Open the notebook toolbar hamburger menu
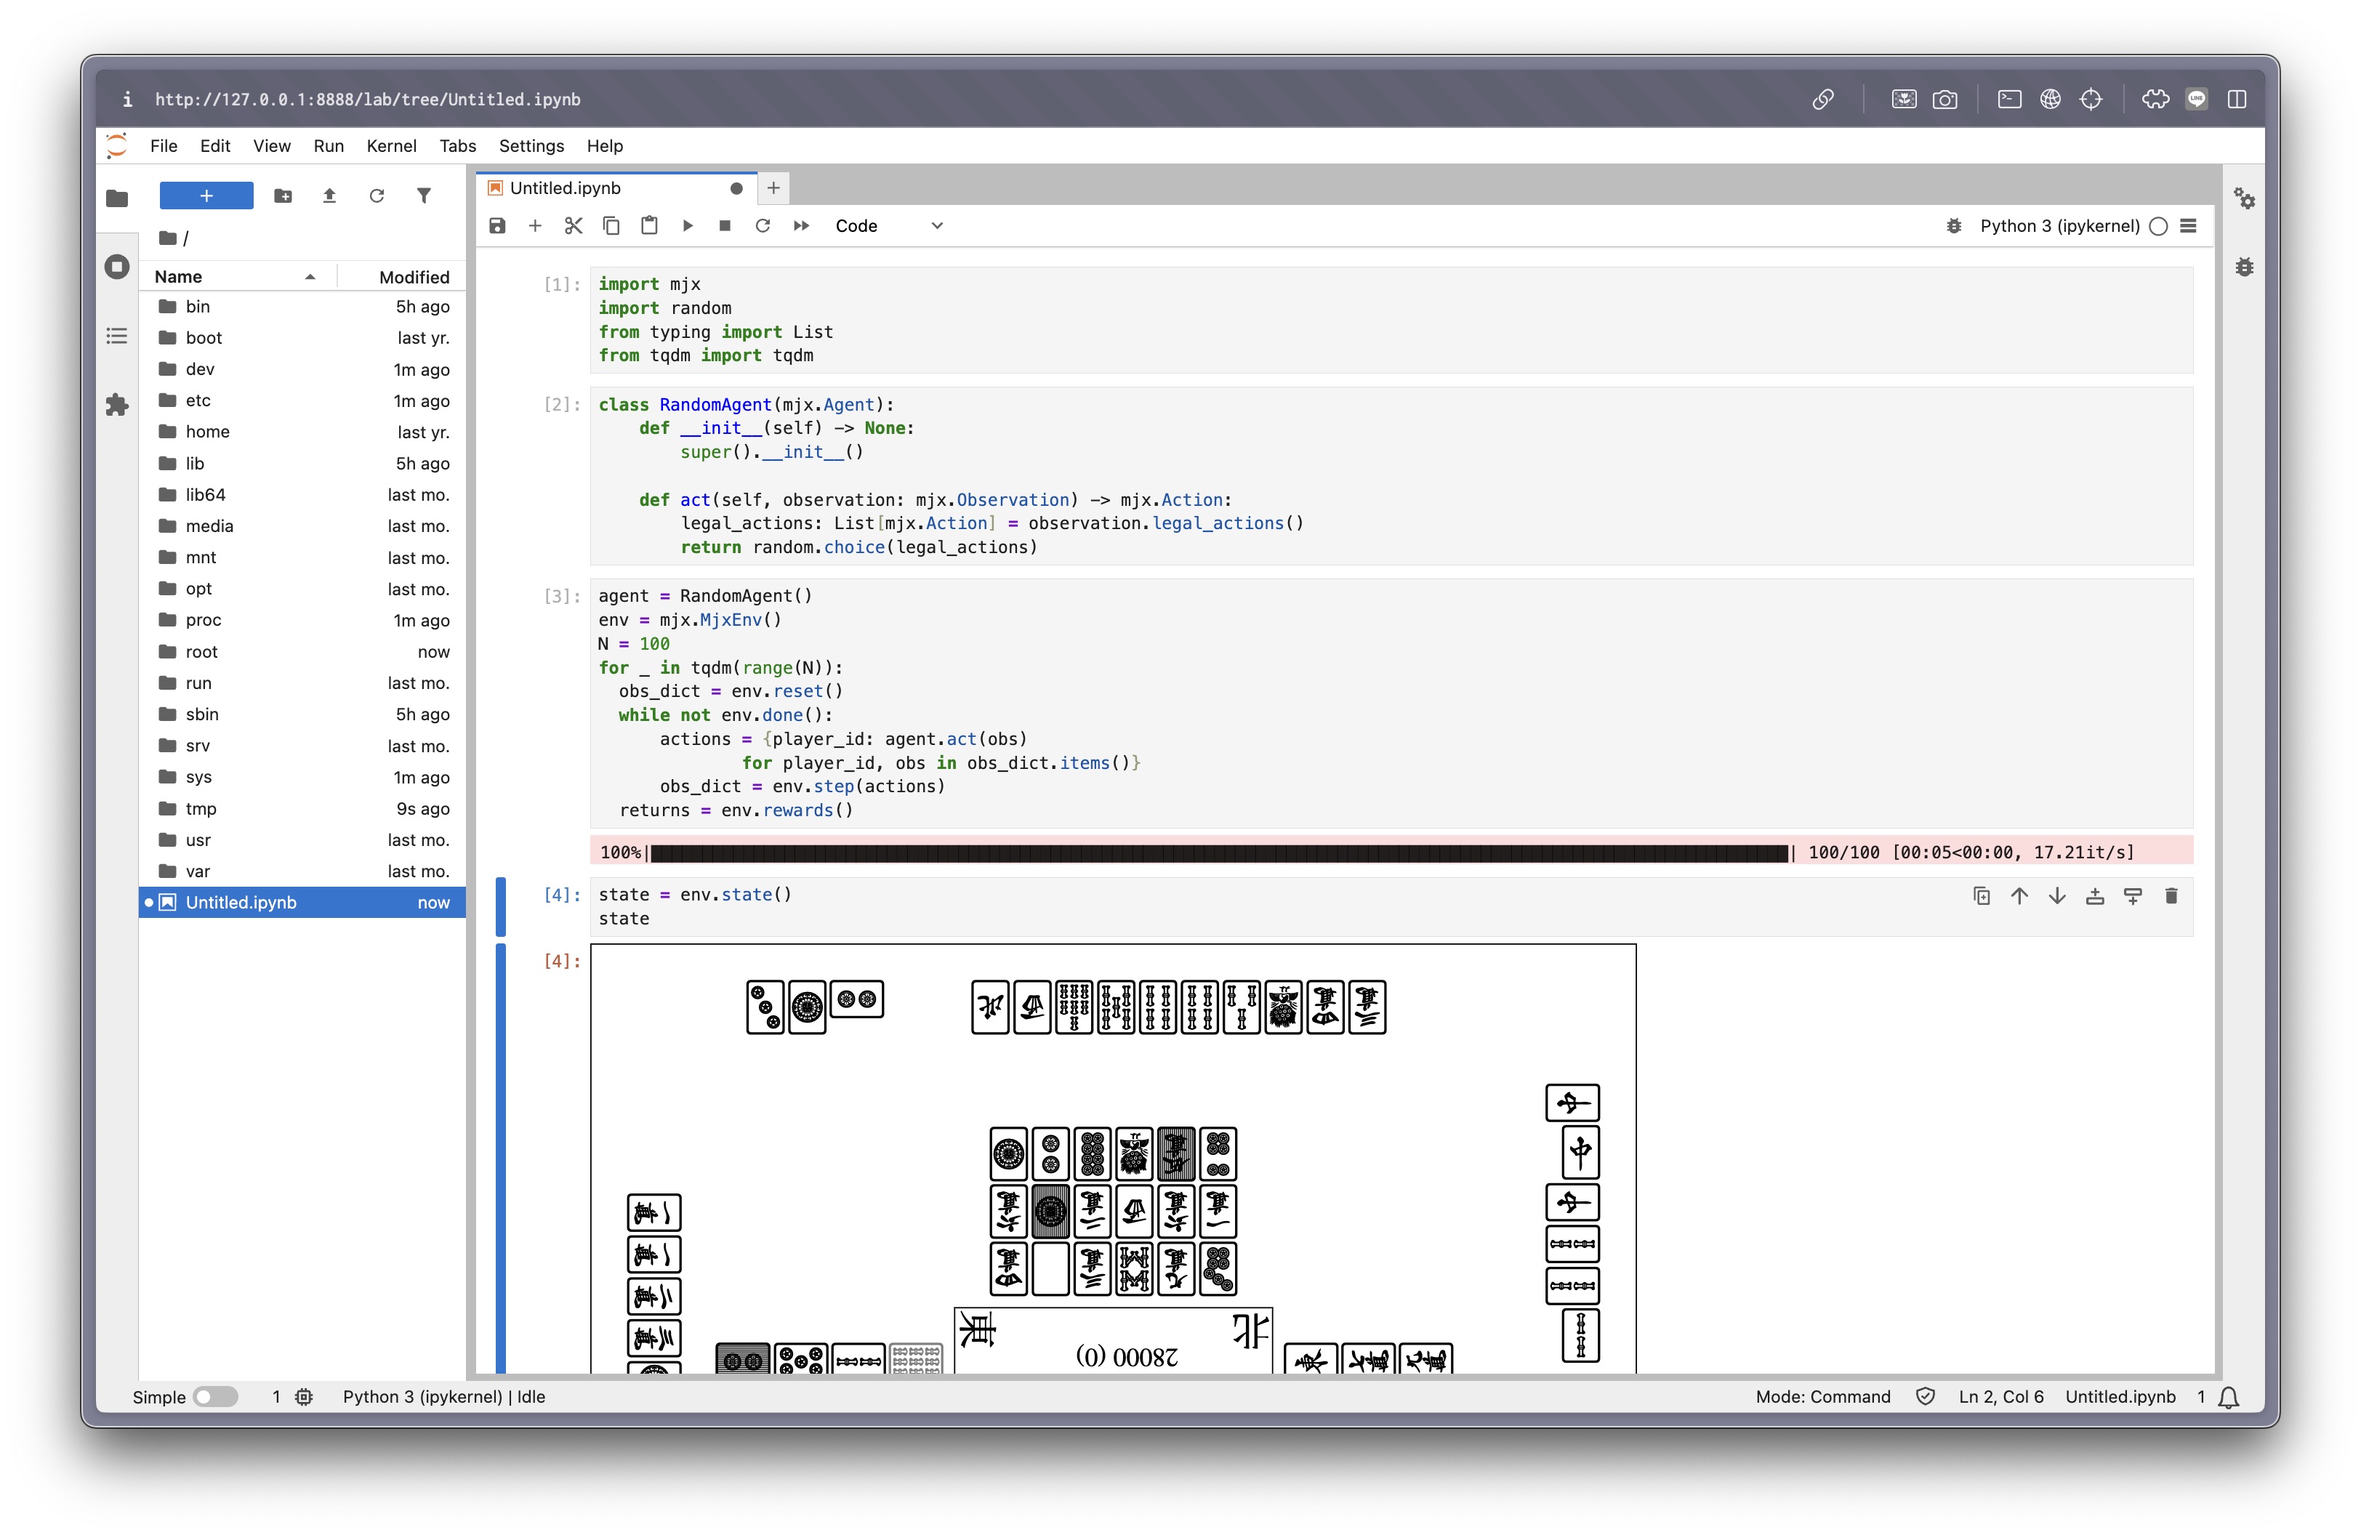Screen dimensions: 2361x1535 (2189, 226)
